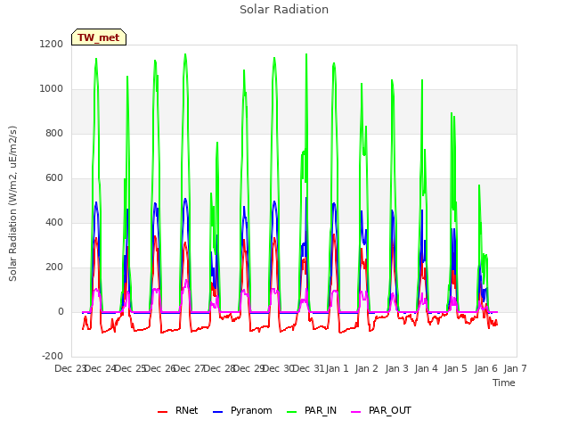Click the 800 y-axis tick label
570x428 pixels.
(54, 133)
